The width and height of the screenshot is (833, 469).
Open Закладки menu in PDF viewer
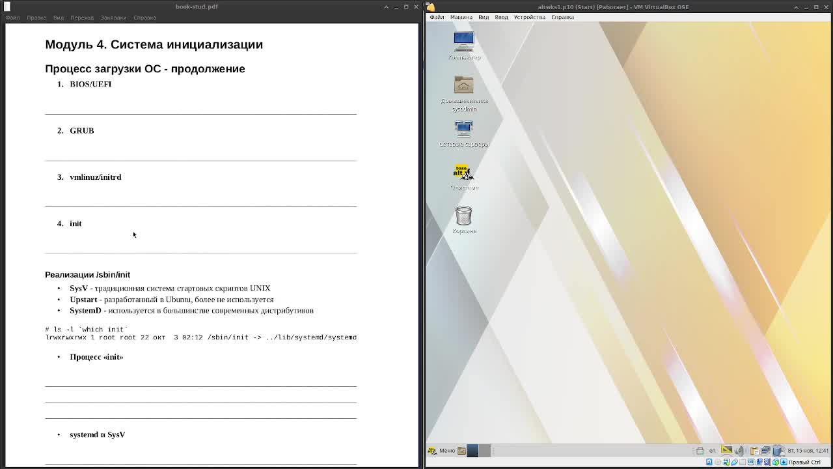(113, 18)
